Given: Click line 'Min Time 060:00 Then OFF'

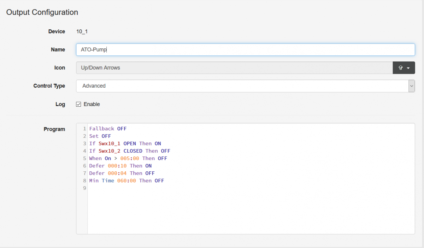Looking at the screenshot, I should (x=126, y=181).
